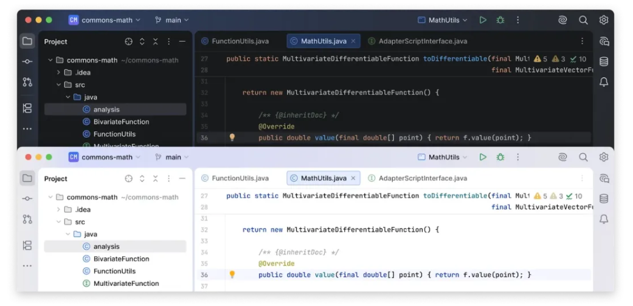Show more tool windows in dark window
633x306 pixels.
coord(27,129)
